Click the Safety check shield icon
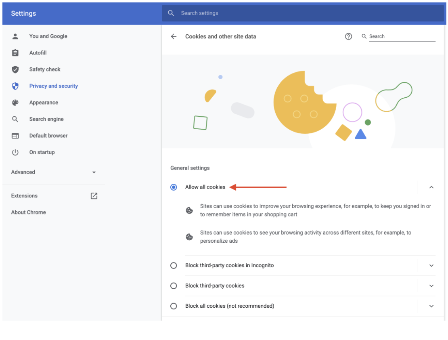Image resolution: width=448 pixels, height=340 pixels. pos(15,69)
